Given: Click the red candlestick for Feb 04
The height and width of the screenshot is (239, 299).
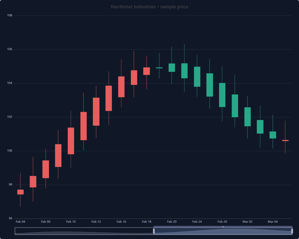Looking at the screenshot, I should point(20,192).
